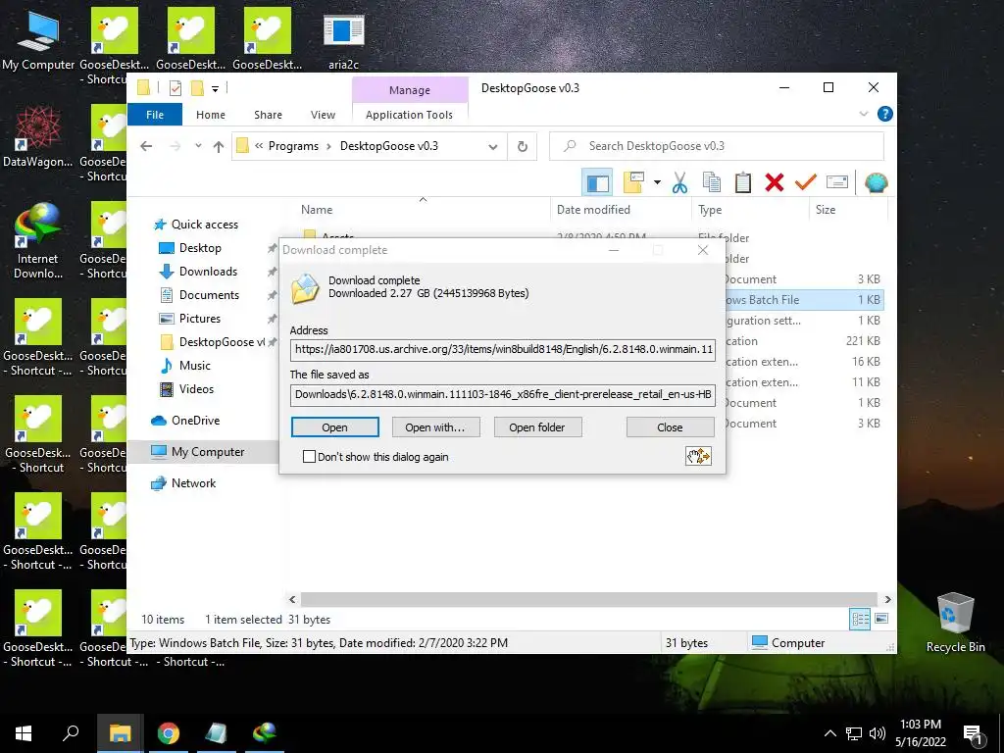Click the red X Delete toolbar icon

(x=775, y=183)
